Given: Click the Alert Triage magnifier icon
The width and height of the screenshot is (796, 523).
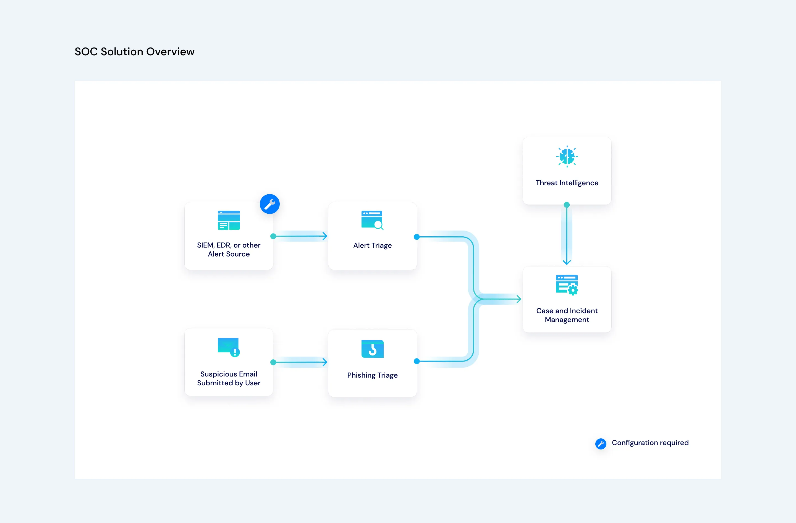Looking at the screenshot, I should coord(372,220).
